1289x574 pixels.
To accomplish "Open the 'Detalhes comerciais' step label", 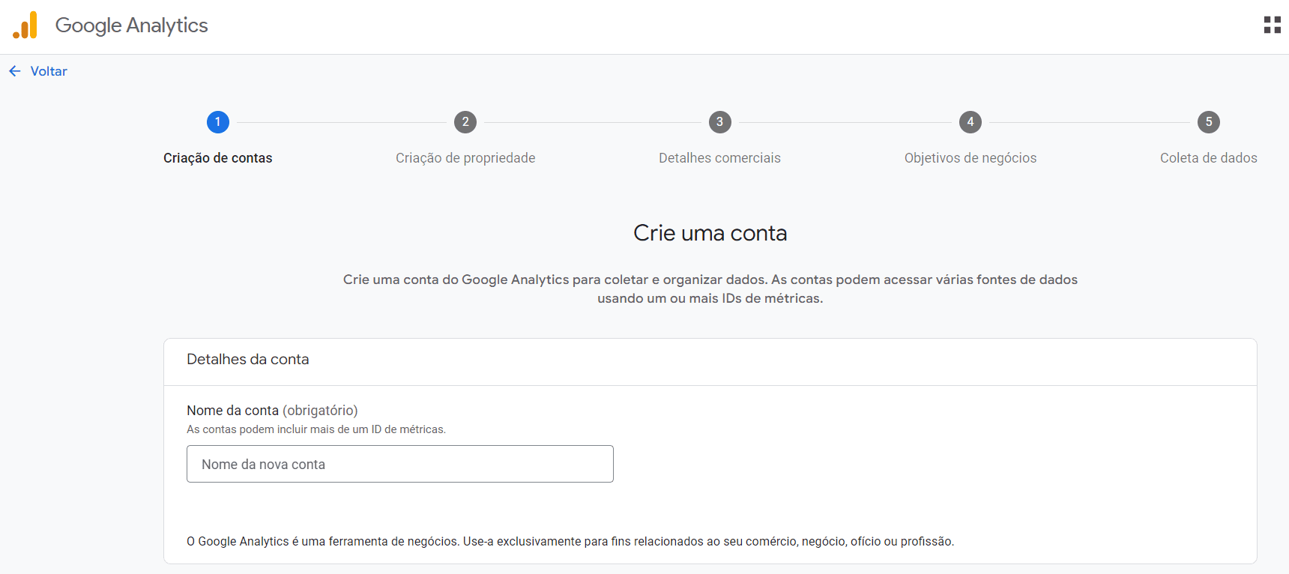I will [x=720, y=158].
